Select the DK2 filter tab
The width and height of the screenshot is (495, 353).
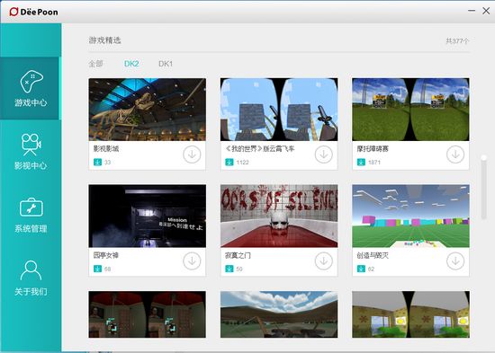click(131, 64)
